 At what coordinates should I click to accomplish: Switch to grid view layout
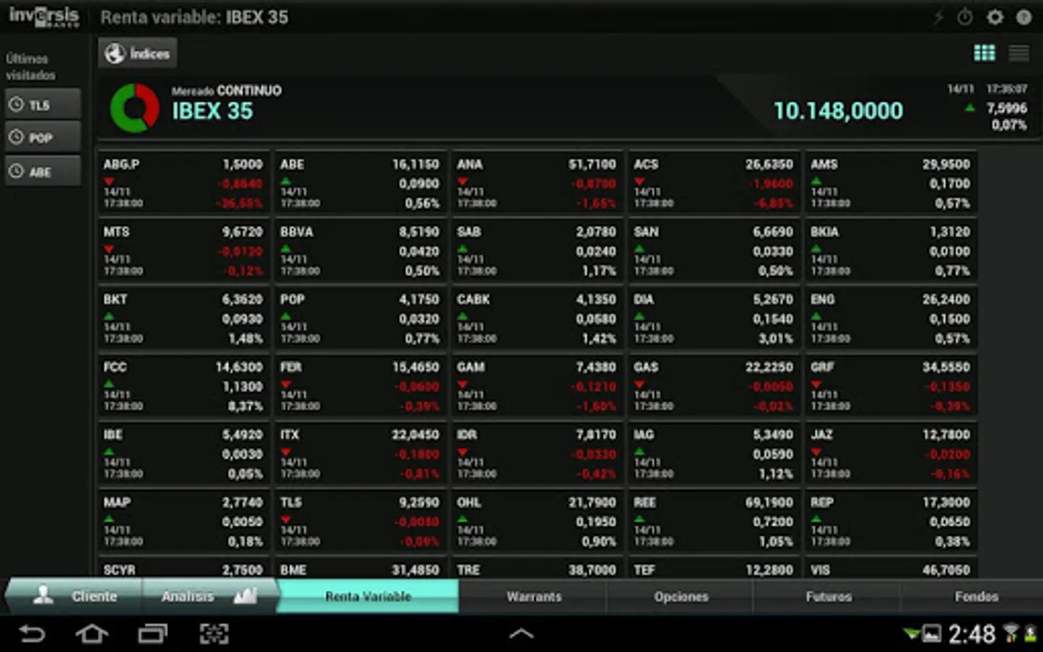(984, 53)
